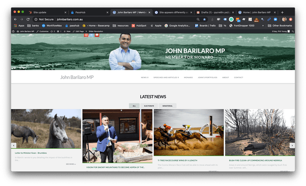The image size is (306, 186).
Task: Open Bush Fire Clean-up Commencing Around Nerriga article
Action: [255, 160]
